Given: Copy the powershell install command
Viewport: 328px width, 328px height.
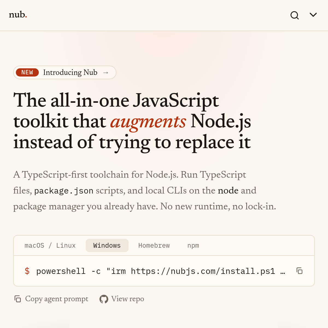Looking at the screenshot, I should click(x=300, y=271).
